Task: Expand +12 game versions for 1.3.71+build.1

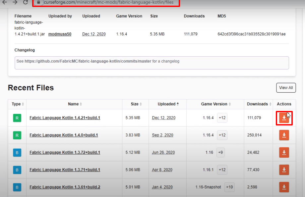Action: click(222, 170)
